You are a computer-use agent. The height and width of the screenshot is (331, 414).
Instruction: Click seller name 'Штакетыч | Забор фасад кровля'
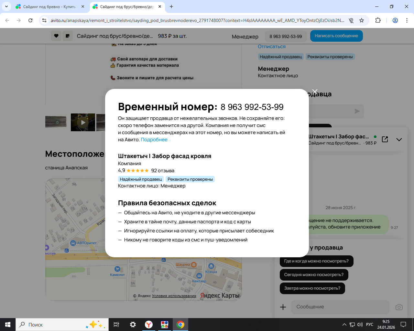pyautogui.click(x=165, y=156)
